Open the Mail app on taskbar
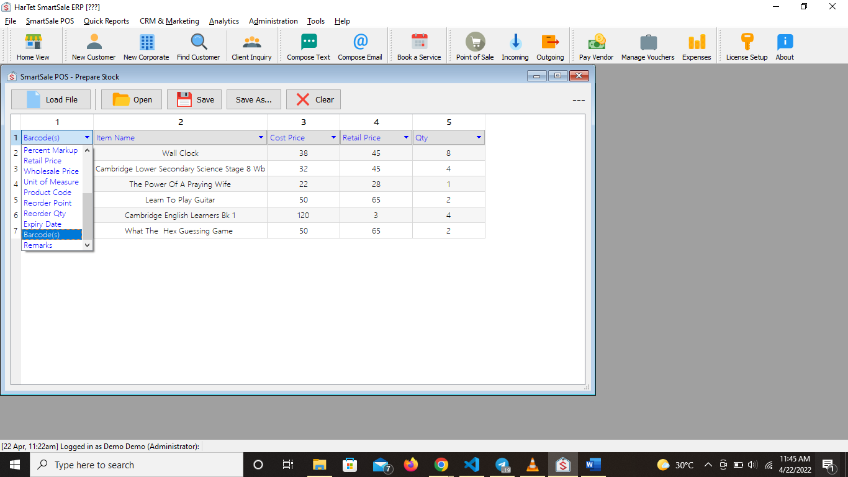The image size is (848, 477). pyautogui.click(x=381, y=465)
